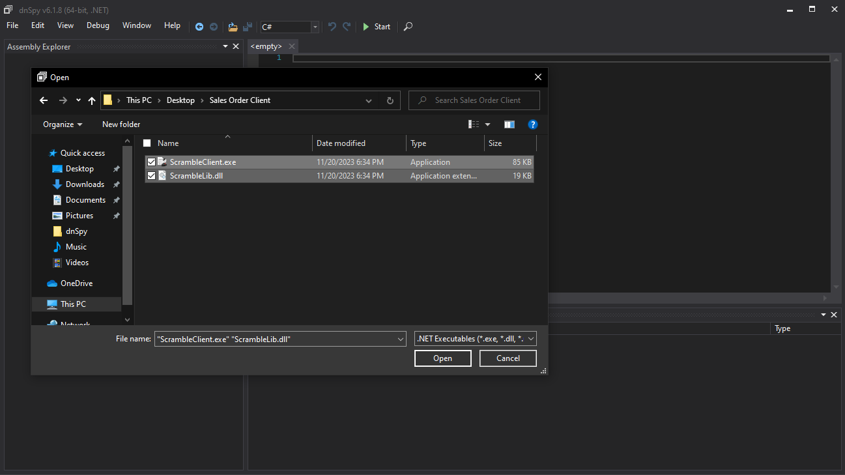Viewport: 845px width, 475px height.
Task: Toggle the select-all checkbox in header
Action: pos(147,143)
